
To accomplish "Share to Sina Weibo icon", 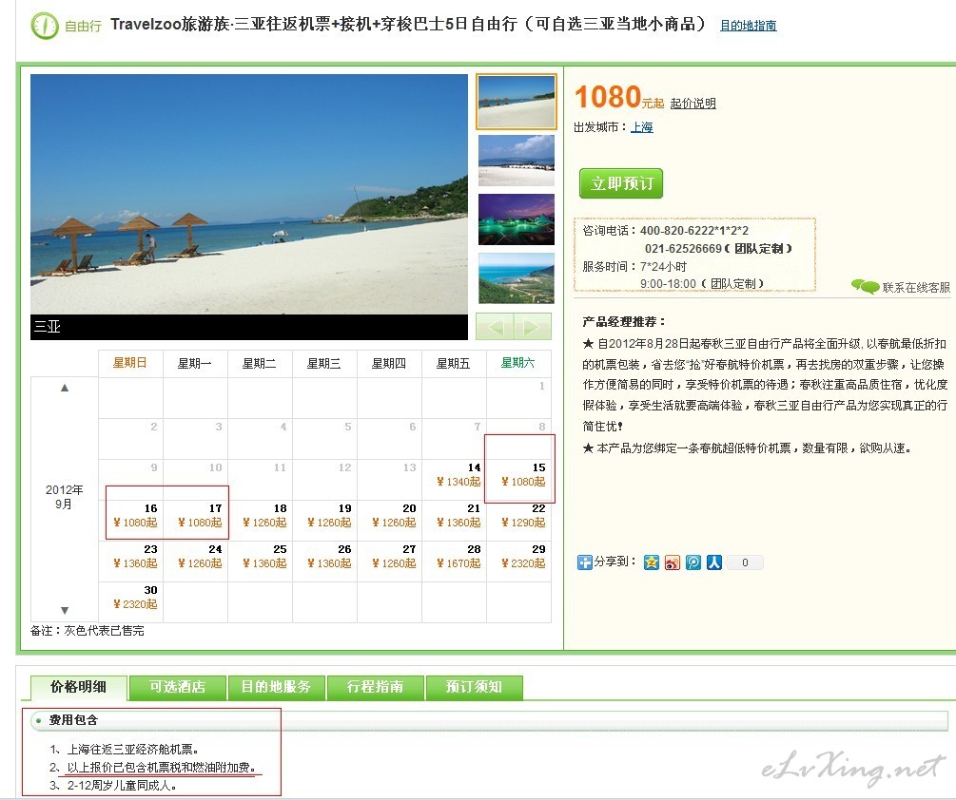I will [673, 562].
